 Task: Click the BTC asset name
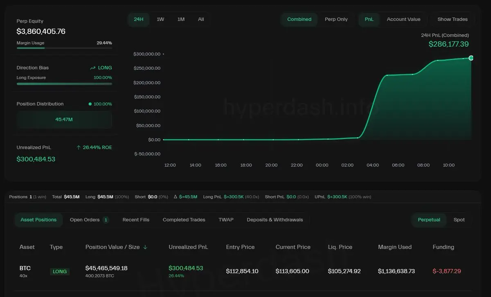point(25,268)
